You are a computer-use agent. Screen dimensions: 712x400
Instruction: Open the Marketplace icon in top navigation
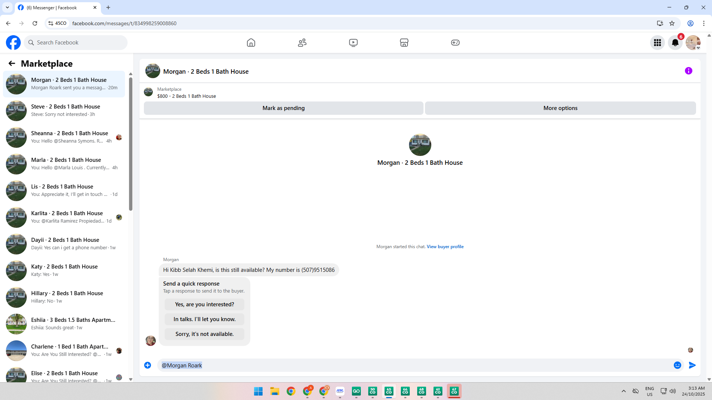tap(404, 43)
